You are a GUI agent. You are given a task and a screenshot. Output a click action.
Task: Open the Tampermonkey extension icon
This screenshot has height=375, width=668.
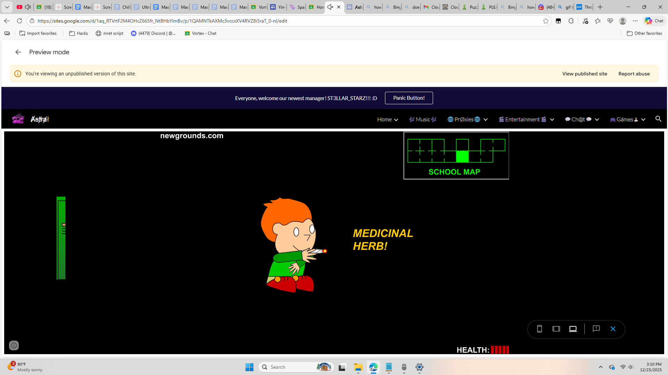point(558,21)
